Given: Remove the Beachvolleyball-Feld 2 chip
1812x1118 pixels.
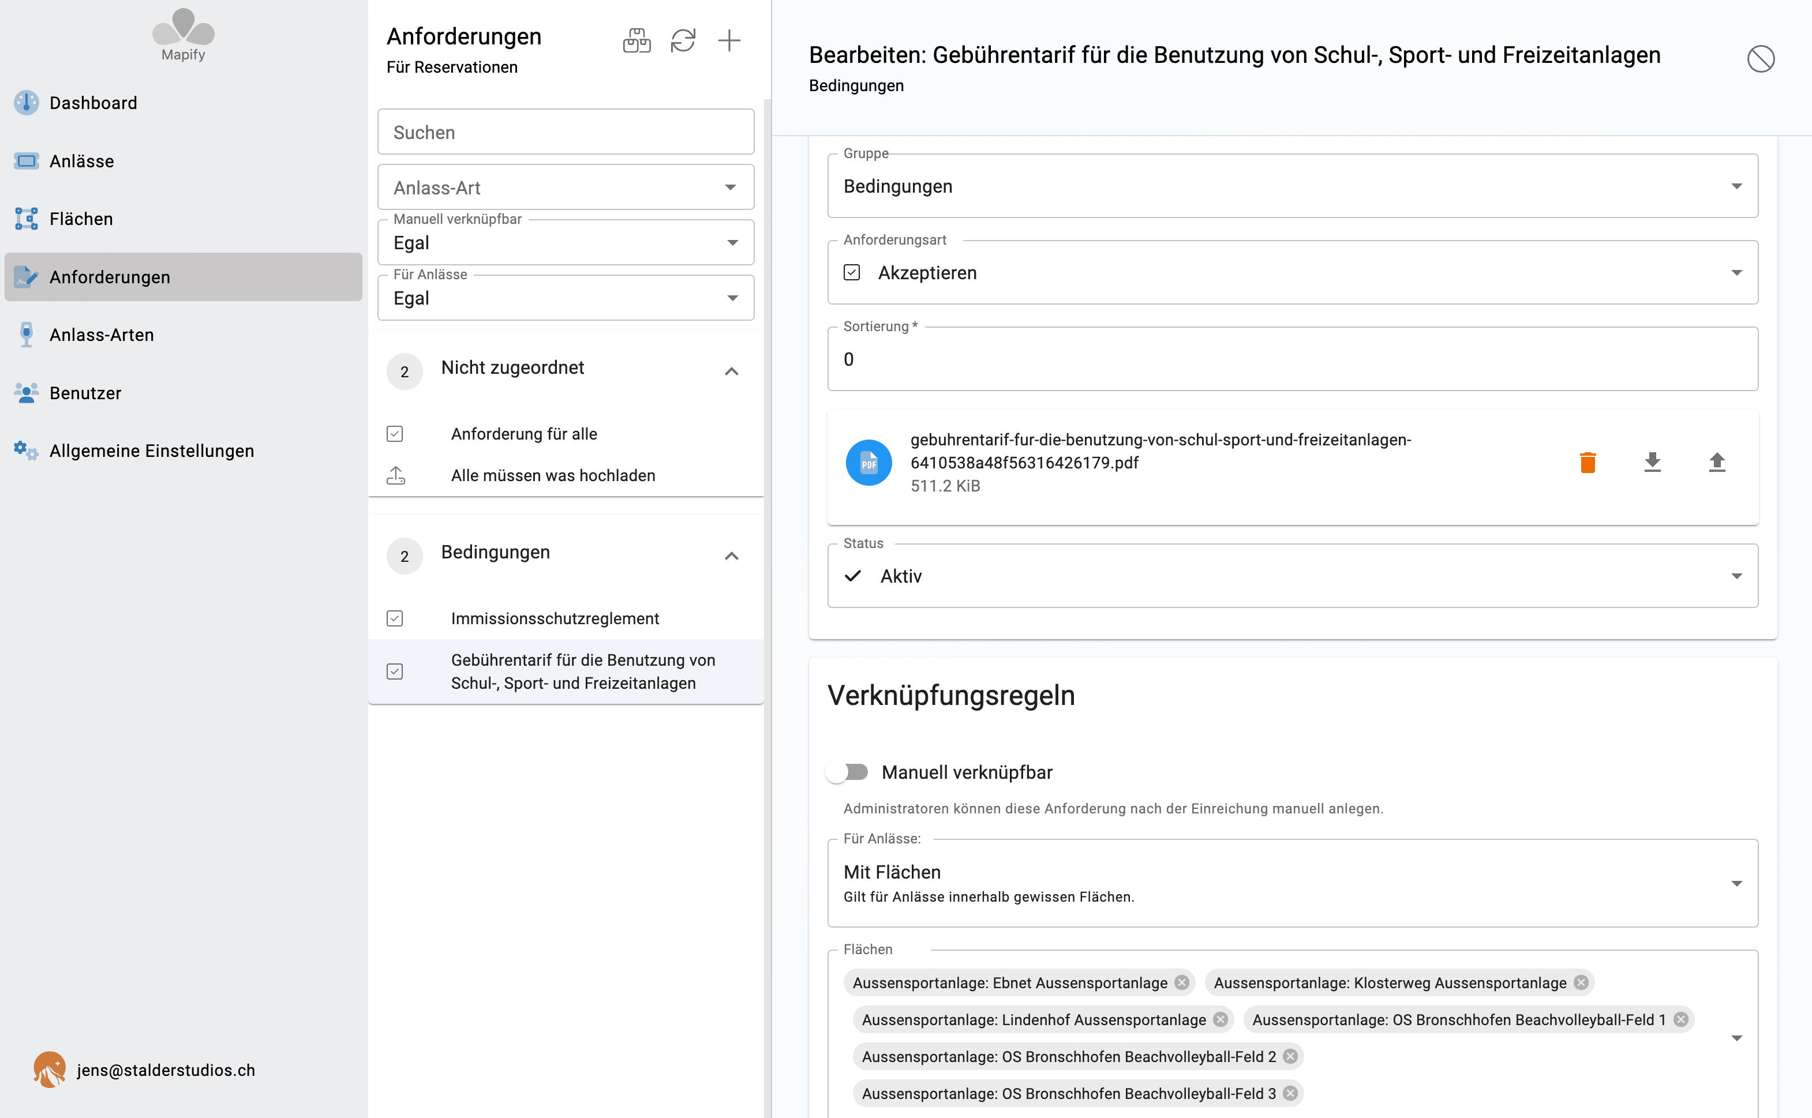Looking at the screenshot, I should [x=1290, y=1056].
